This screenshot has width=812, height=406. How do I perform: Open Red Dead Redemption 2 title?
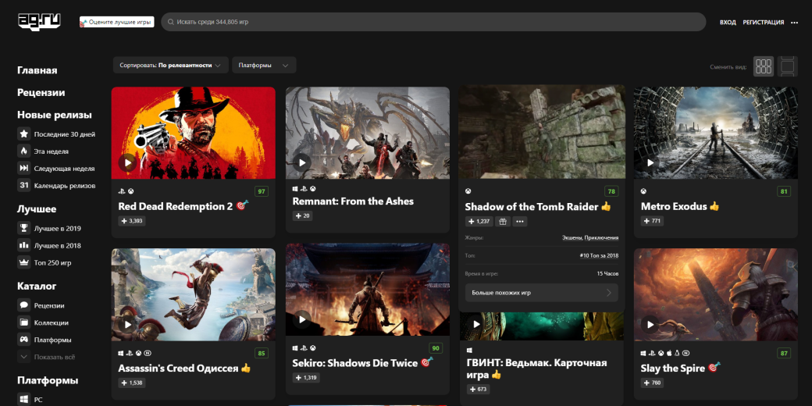[176, 206]
